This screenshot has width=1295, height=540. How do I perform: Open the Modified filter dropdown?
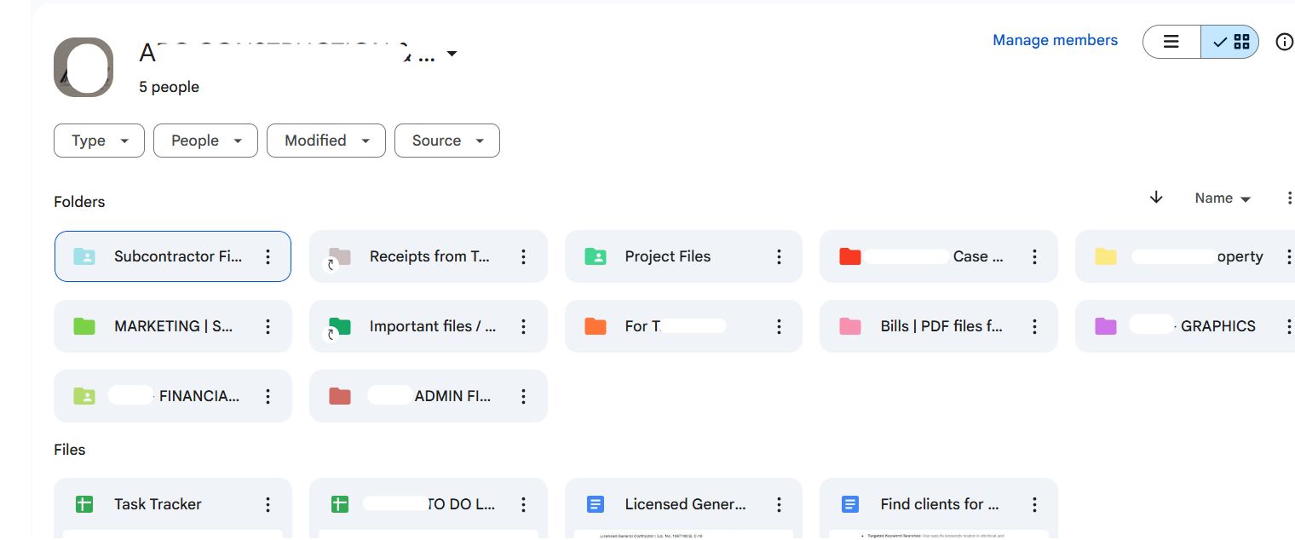pos(325,141)
